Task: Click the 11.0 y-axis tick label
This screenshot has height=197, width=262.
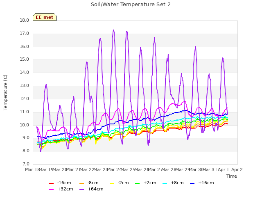Action: (x=25, y=112)
